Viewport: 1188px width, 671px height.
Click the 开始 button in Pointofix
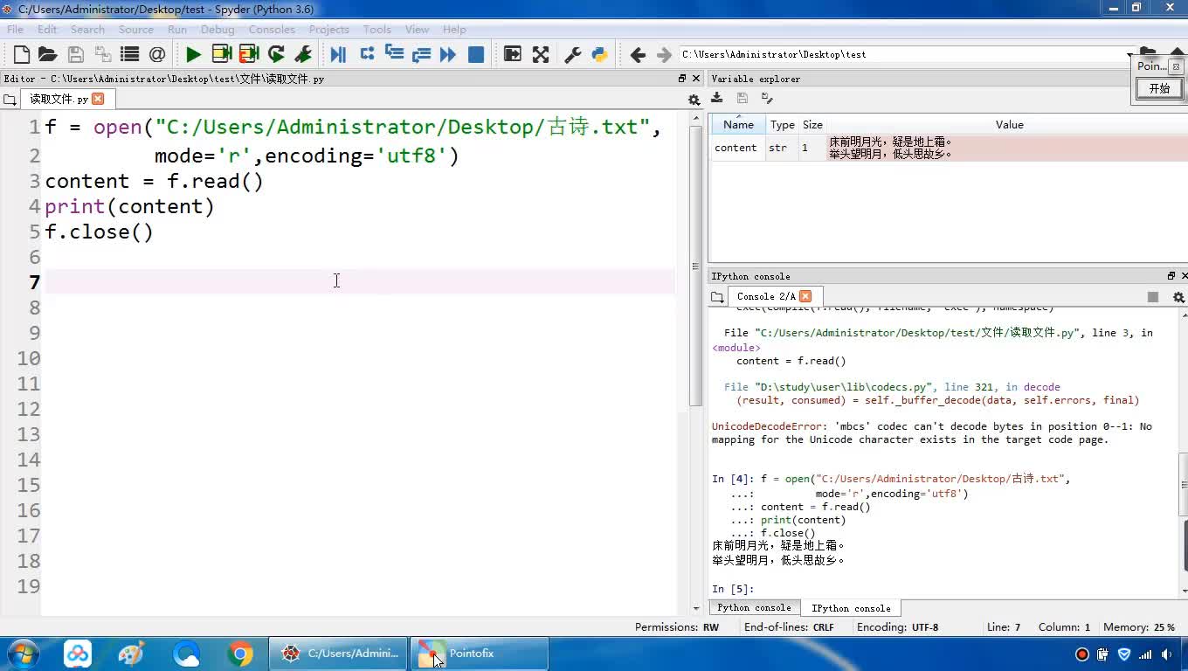[x=1159, y=88]
